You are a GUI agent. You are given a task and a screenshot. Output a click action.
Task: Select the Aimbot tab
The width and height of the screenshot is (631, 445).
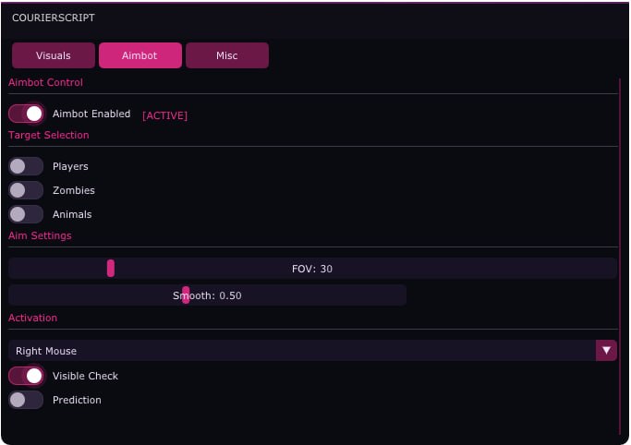click(x=140, y=55)
